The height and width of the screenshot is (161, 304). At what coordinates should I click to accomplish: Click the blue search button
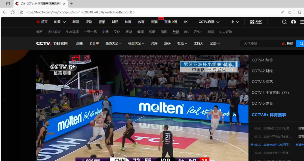pos(300,44)
